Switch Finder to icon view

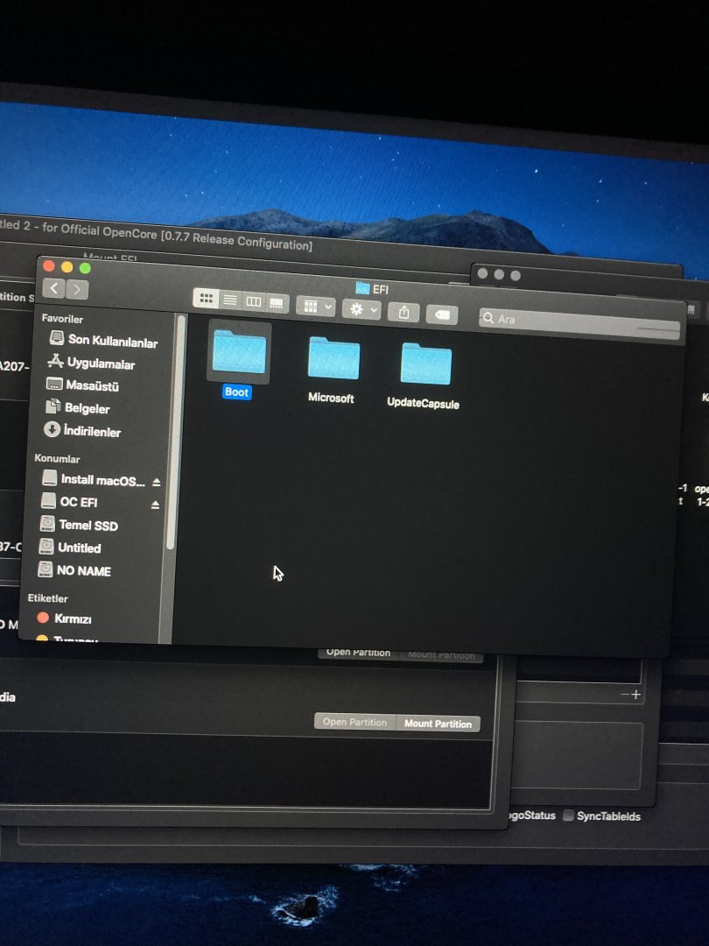point(206,298)
